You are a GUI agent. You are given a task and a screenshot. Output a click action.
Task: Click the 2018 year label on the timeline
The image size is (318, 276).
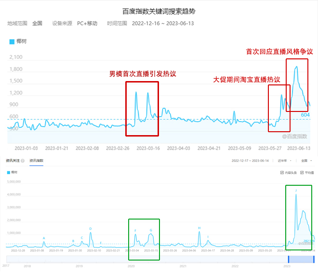pyautogui.click(x=27, y=266)
